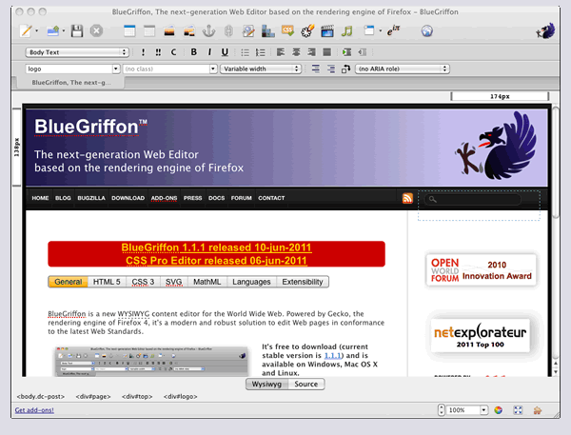Click the Get add-ons! link
Image resolution: width=571 pixels, height=435 pixels.
coord(34,410)
